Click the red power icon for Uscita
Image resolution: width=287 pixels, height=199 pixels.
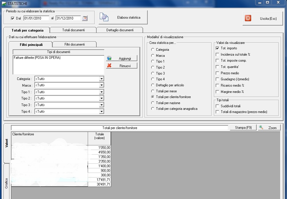pyautogui.click(x=248, y=18)
